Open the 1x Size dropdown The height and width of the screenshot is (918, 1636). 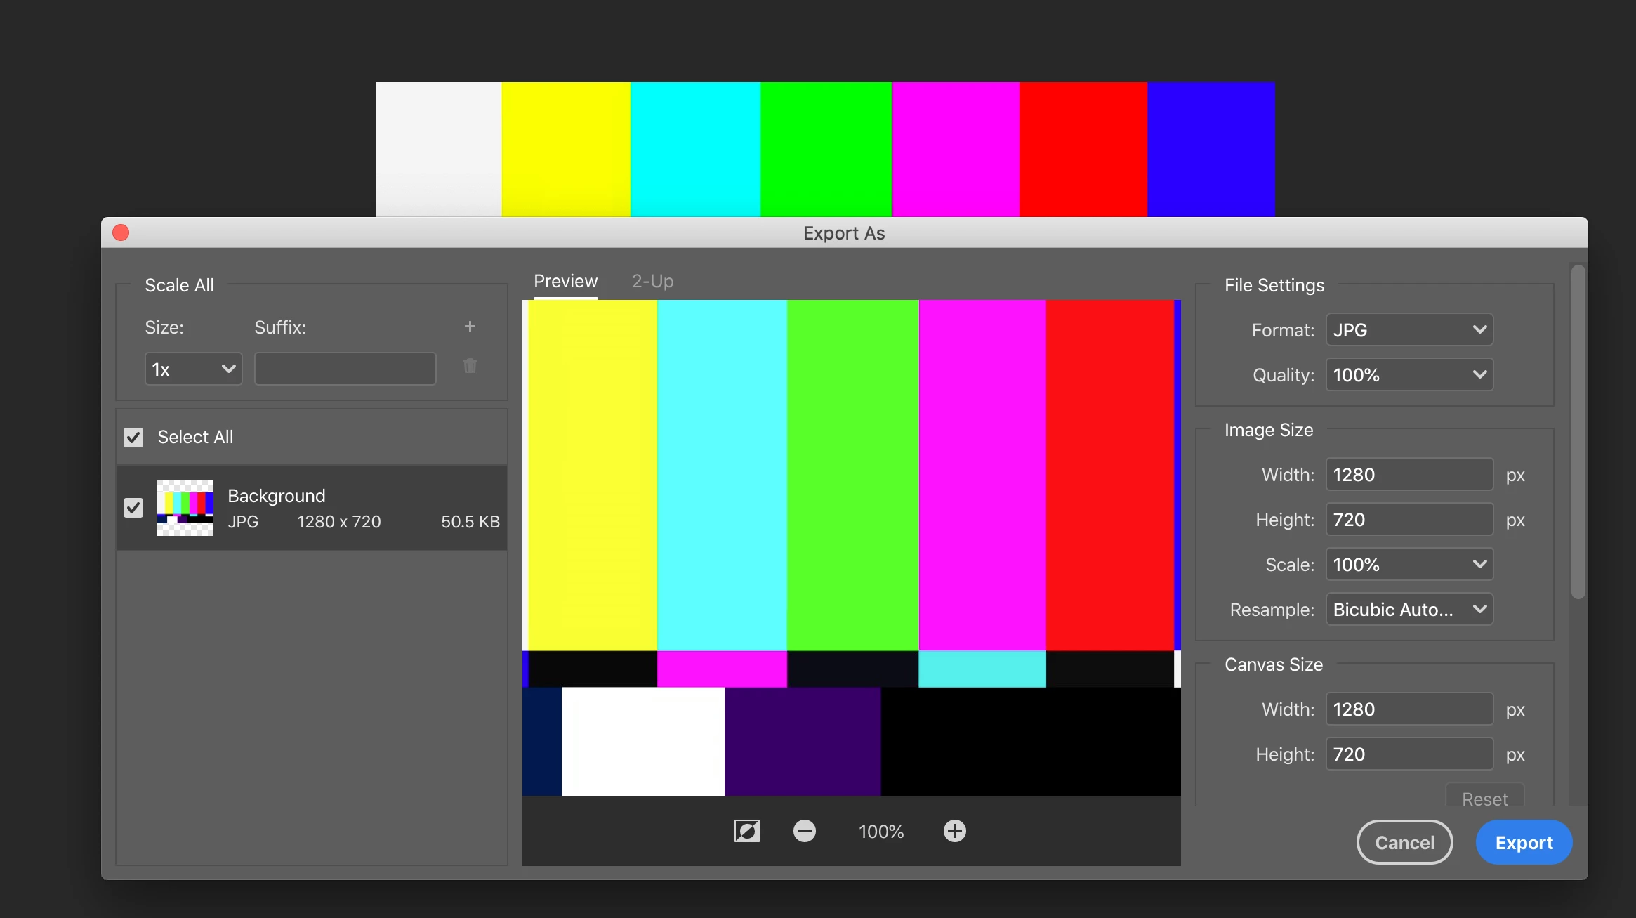pos(193,369)
